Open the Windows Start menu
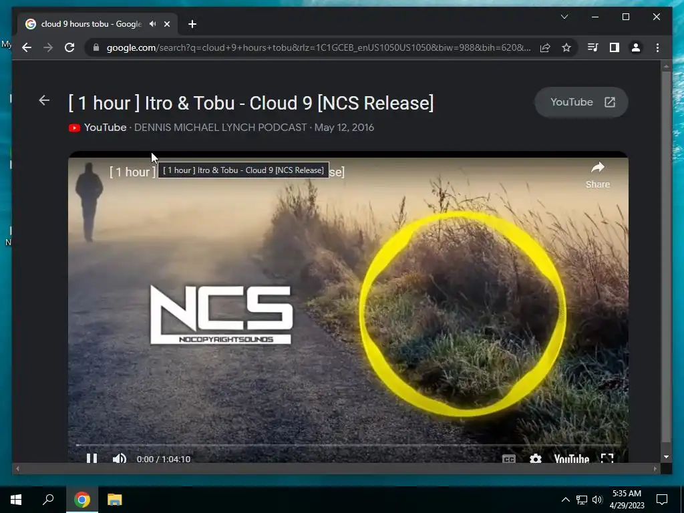The image size is (684, 513). pyautogui.click(x=16, y=500)
